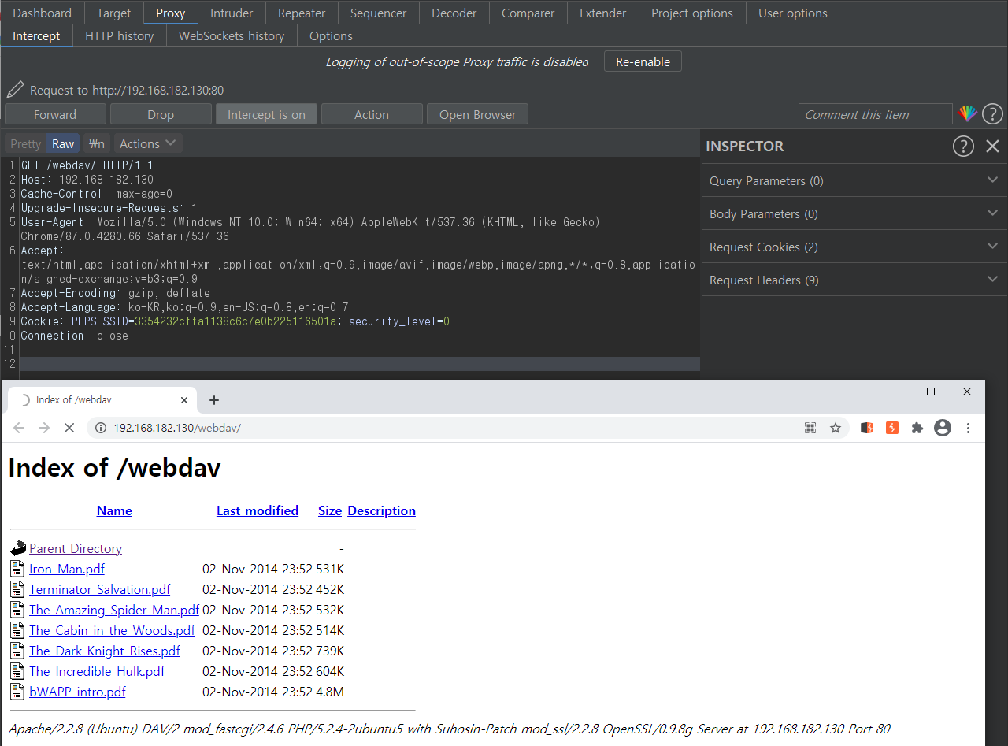Switch to the HTTP history tab
Screen dimensions: 1008x746
119,35
